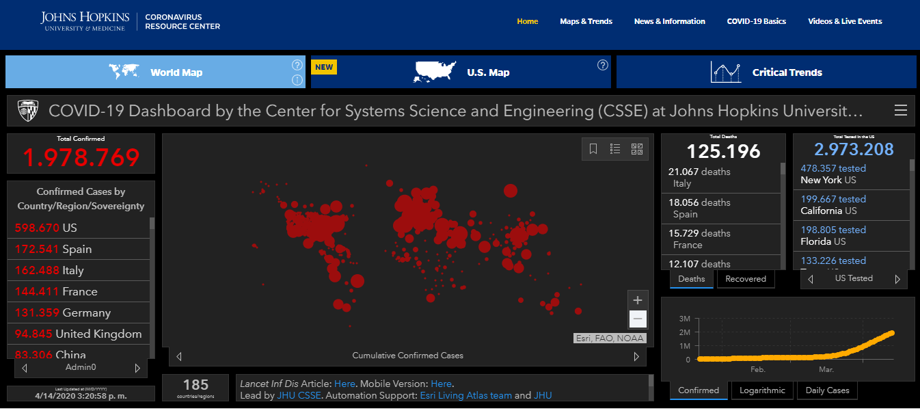Open the Lancet article Here link
This screenshot has height=413, width=920.
(344, 384)
